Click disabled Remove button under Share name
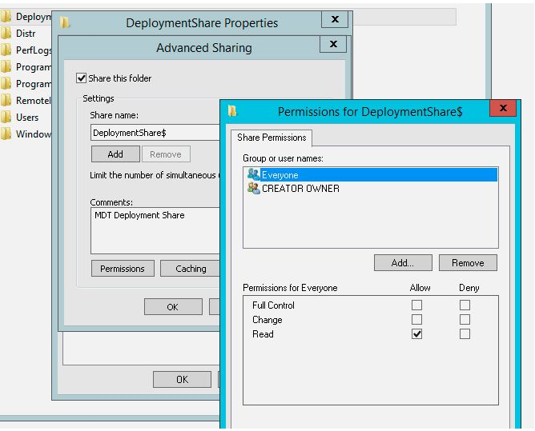This screenshot has width=535, height=431. 166,154
